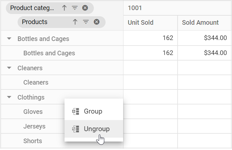The height and width of the screenshot is (150, 232).
Task: Collapse the Clothings category row
Action: (x=9, y=97)
